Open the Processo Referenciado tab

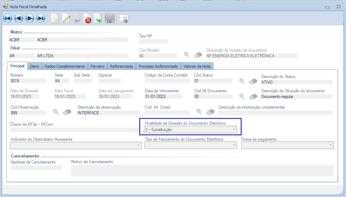[158, 66]
